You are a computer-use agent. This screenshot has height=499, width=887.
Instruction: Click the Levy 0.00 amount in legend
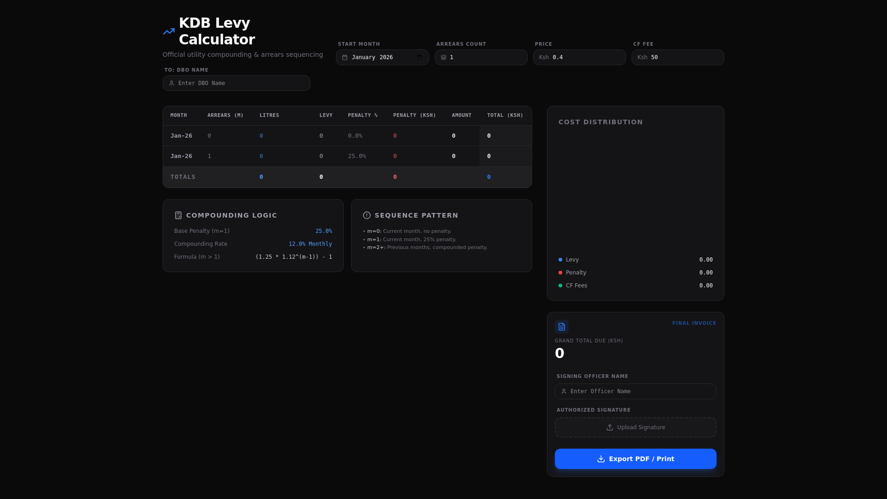[706, 260]
